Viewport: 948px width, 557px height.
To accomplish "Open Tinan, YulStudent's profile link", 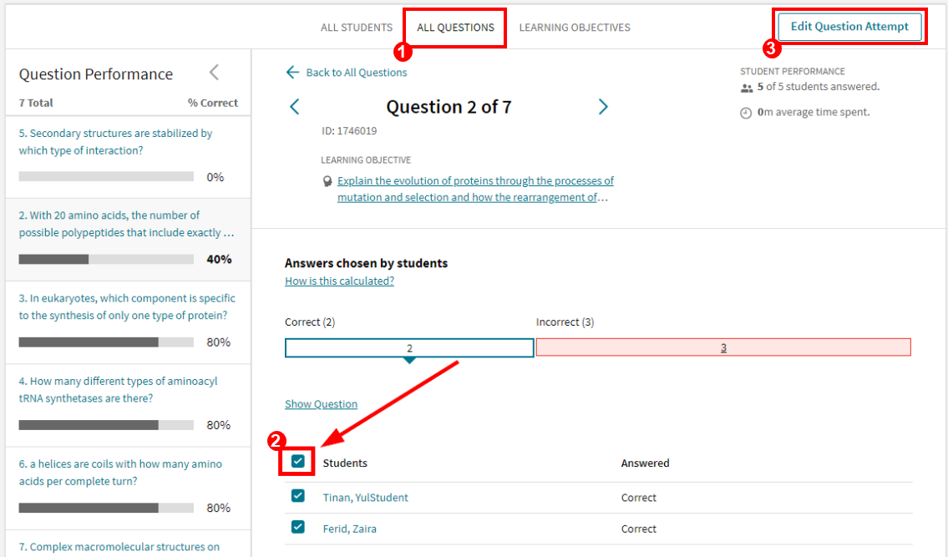I will (x=365, y=495).
